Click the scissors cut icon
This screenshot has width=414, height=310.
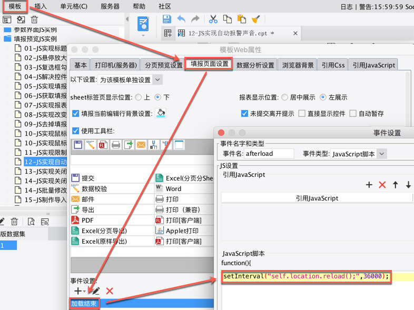tap(213, 19)
